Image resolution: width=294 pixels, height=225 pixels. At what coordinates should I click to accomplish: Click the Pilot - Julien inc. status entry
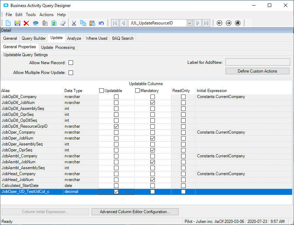click(214, 222)
